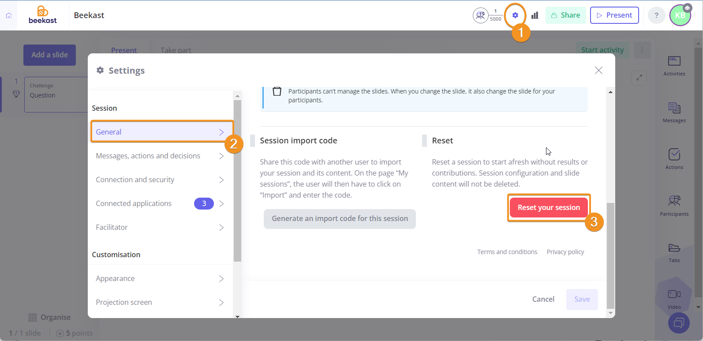Expand Messages, actions and decisions settings
The width and height of the screenshot is (703, 341).
(160, 156)
